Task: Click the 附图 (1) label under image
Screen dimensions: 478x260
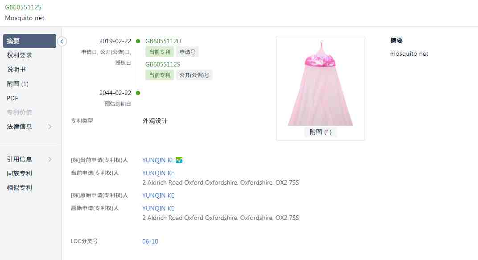Action: (x=321, y=132)
